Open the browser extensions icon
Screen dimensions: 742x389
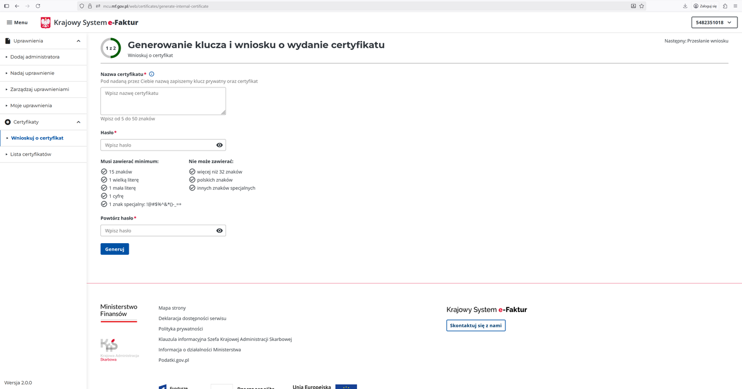click(725, 6)
